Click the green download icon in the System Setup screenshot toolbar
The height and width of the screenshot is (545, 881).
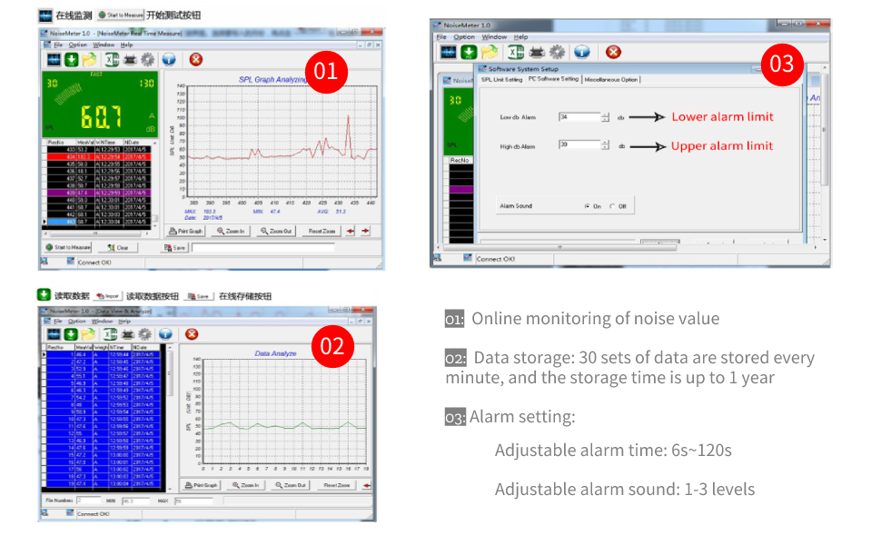(x=469, y=53)
